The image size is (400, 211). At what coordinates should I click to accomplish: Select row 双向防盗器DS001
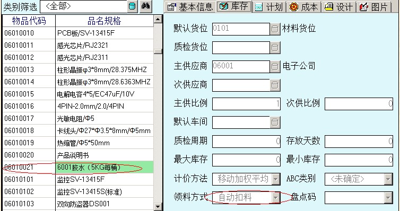tap(78, 204)
